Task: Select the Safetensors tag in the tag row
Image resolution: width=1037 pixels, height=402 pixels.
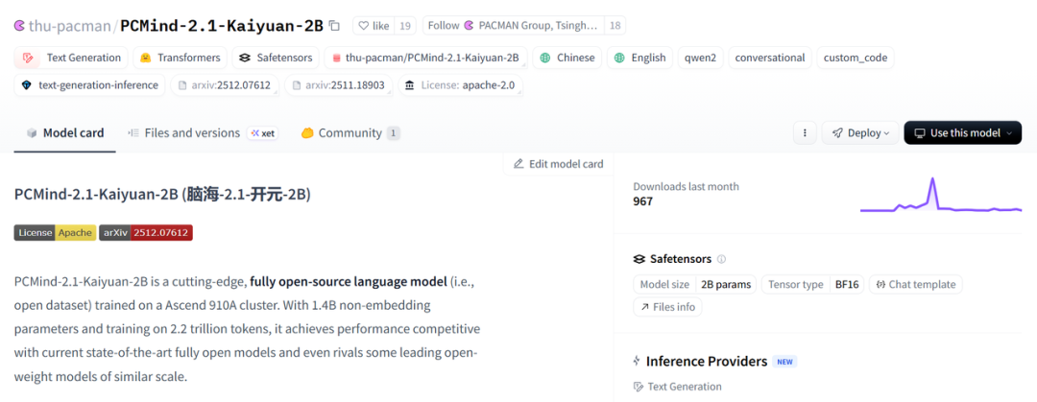Action: [276, 58]
